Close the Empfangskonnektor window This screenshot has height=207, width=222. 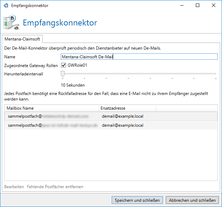coord(214,5)
